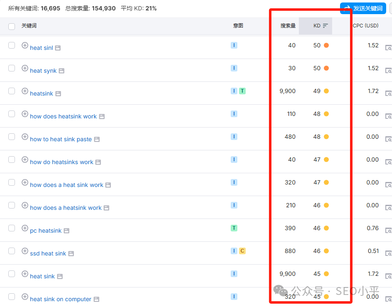392x307 pixels.
Task: Toggle the select-all keywords checkbox
Action: 12,26
